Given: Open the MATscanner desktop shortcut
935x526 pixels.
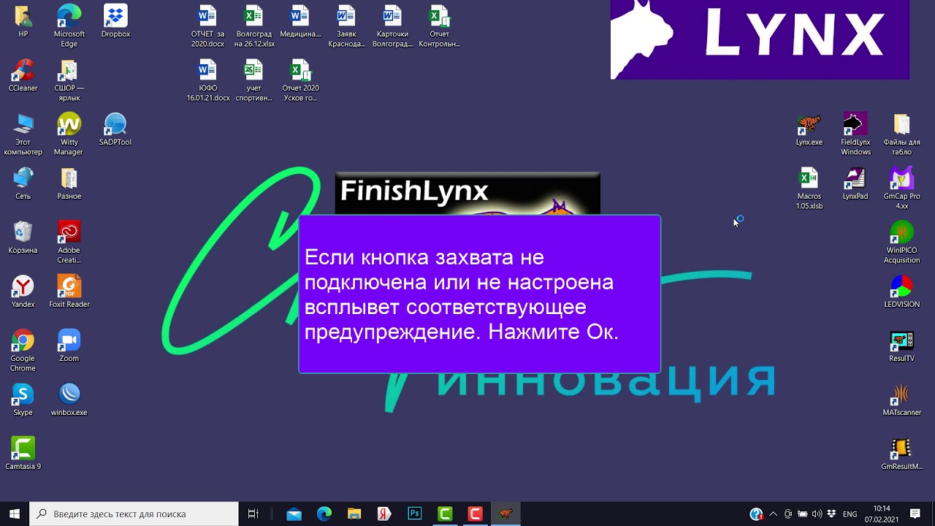Looking at the screenshot, I should (x=902, y=400).
